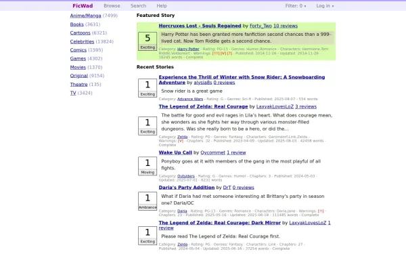406x254 pixels.
Task: Select Horcruxes Lost summary text
Action: 246,38
